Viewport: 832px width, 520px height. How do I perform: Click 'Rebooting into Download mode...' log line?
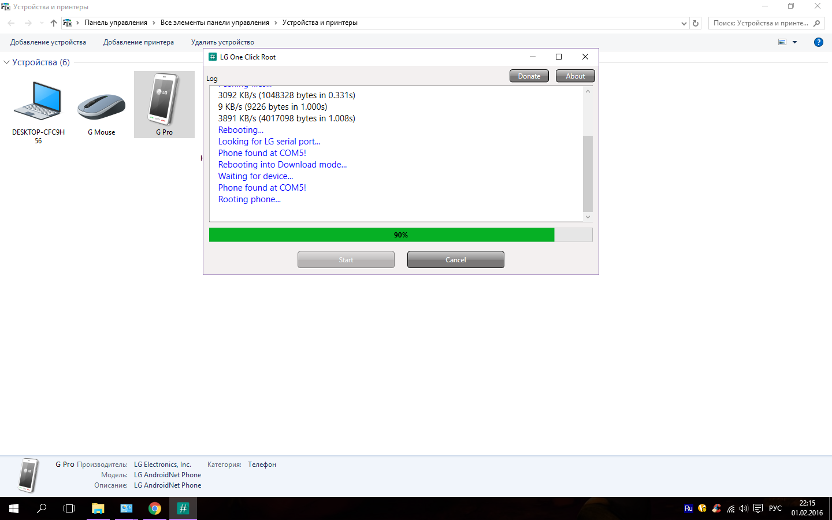(283, 165)
